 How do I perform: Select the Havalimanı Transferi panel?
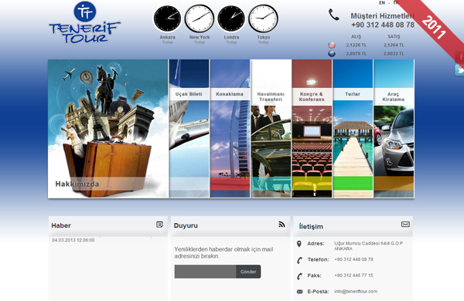(x=271, y=128)
